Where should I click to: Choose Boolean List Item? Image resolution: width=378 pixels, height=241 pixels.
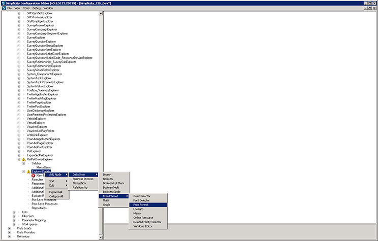coord(114,183)
